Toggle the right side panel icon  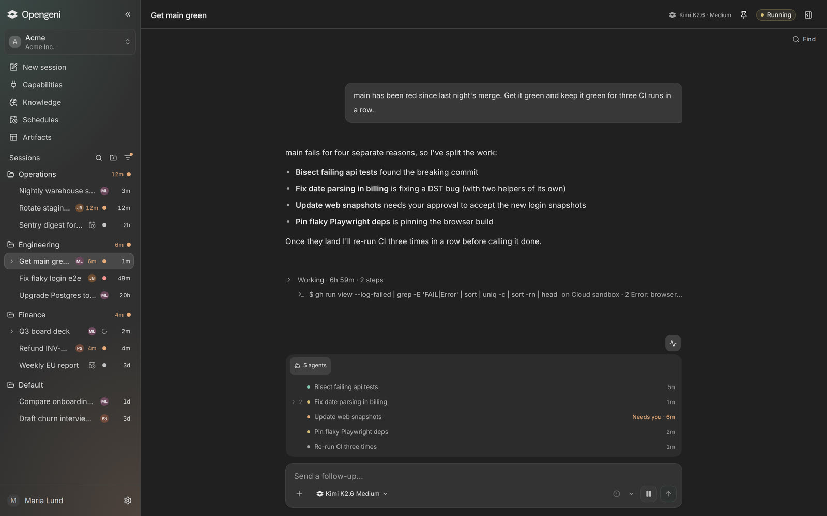pyautogui.click(x=808, y=15)
